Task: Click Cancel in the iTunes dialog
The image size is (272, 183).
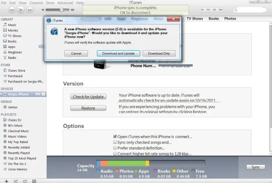Action: point(76,53)
